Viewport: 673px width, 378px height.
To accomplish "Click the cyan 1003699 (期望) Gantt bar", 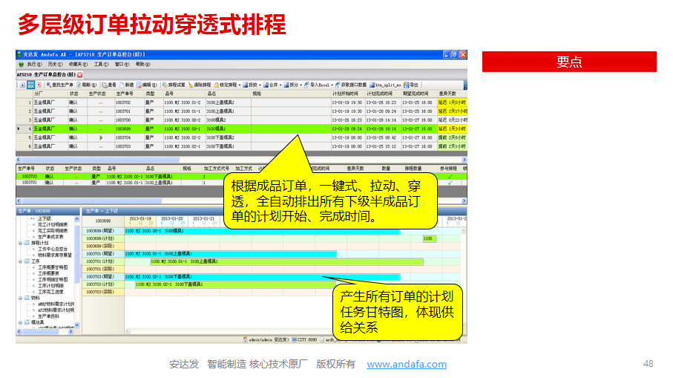I will click(x=260, y=231).
